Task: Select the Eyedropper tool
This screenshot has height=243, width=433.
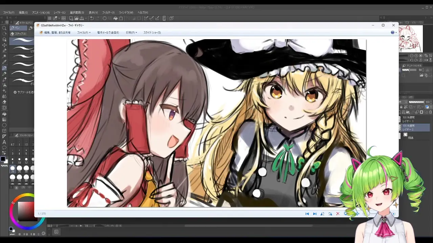Action: click(x=4, y=62)
